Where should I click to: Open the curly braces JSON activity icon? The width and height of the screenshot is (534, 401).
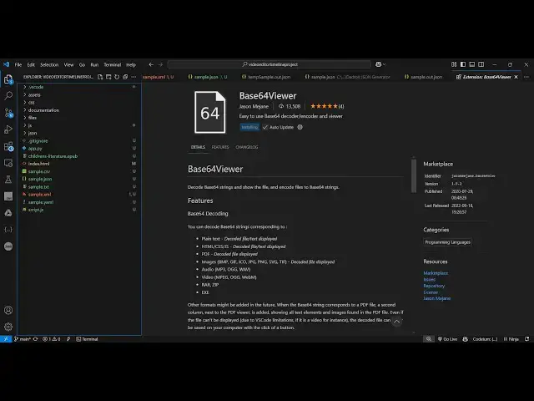click(8, 230)
